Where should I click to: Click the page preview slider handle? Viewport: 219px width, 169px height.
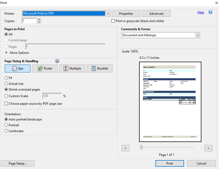click(x=141, y=147)
